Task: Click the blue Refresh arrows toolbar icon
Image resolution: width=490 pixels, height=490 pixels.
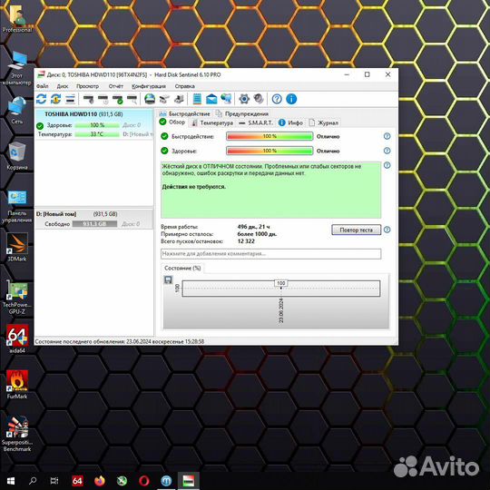Action: (x=41, y=99)
